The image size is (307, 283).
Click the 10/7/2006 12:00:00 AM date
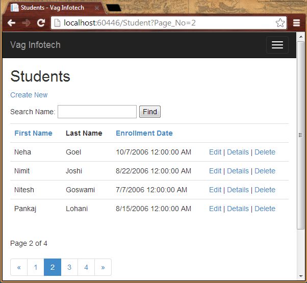[153, 152]
